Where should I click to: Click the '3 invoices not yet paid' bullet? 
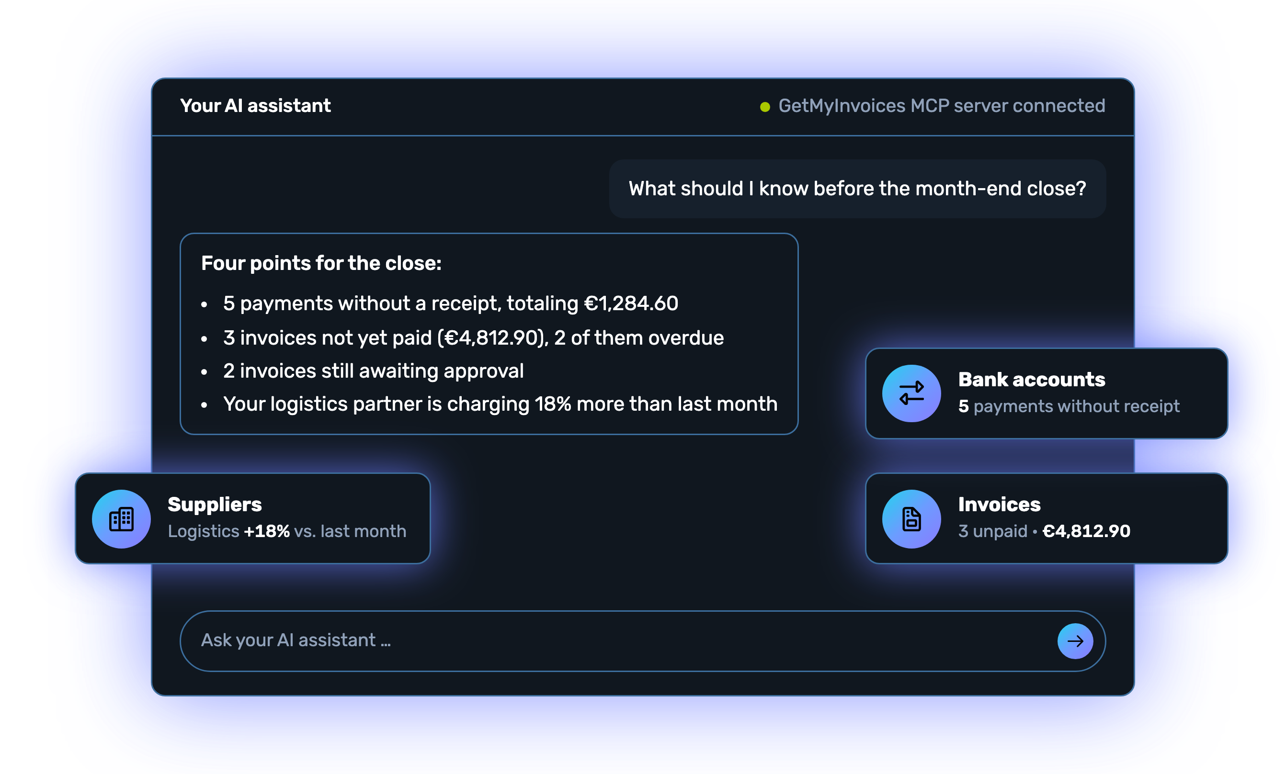473,338
